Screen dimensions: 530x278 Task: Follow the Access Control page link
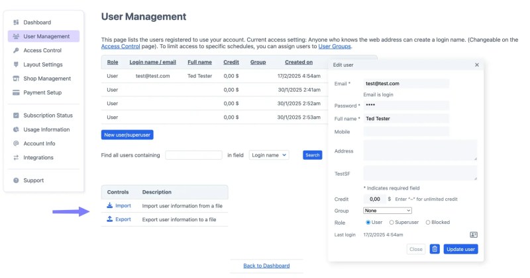coord(121,46)
